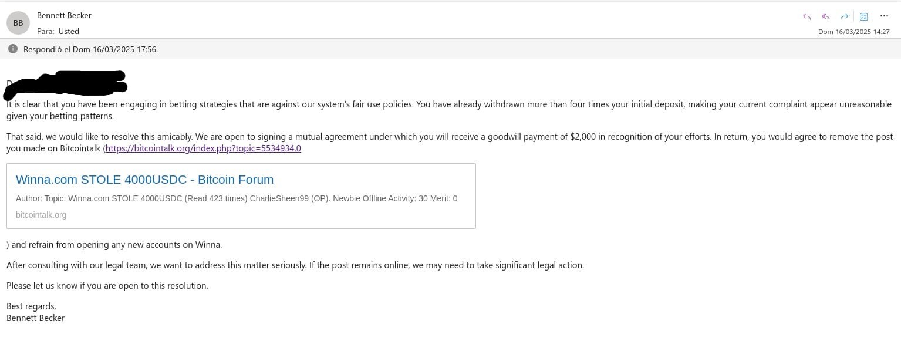This screenshot has width=901, height=341.
Task: Click the Reply All double-arrow icon
Action: pos(825,17)
